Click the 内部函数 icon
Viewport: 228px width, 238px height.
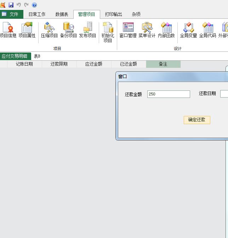[x=166, y=28]
